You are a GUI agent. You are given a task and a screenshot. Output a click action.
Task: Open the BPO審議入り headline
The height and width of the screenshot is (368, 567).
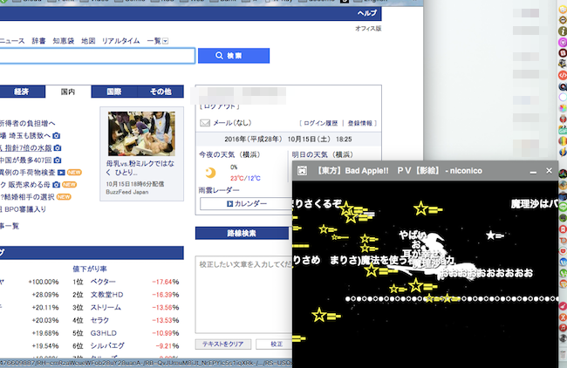pyautogui.click(x=24, y=209)
